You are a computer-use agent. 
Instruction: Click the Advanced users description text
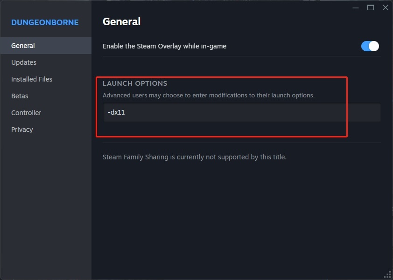click(x=209, y=95)
